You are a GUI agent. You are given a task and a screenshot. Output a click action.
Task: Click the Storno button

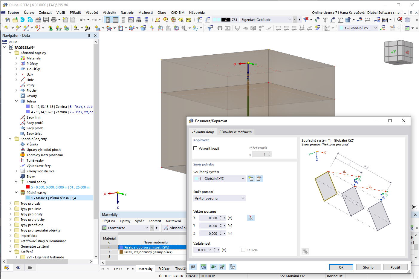pos(368,267)
